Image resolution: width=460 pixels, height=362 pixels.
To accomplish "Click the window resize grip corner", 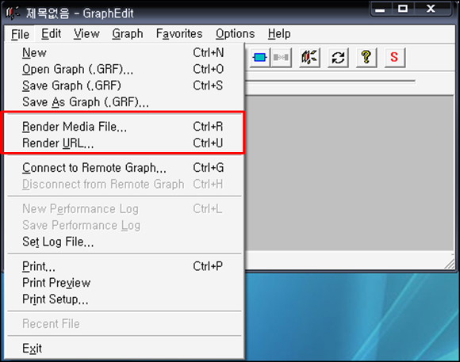I will tap(449, 264).
